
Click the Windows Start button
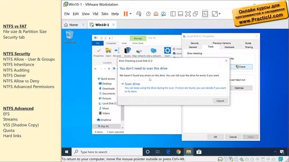[x=66, y=152]
